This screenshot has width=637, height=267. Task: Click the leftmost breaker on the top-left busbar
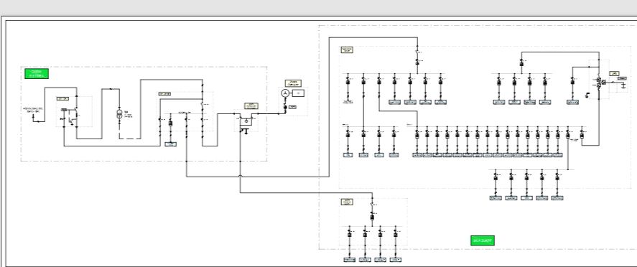pyautogui.click(x=348, y=82)
